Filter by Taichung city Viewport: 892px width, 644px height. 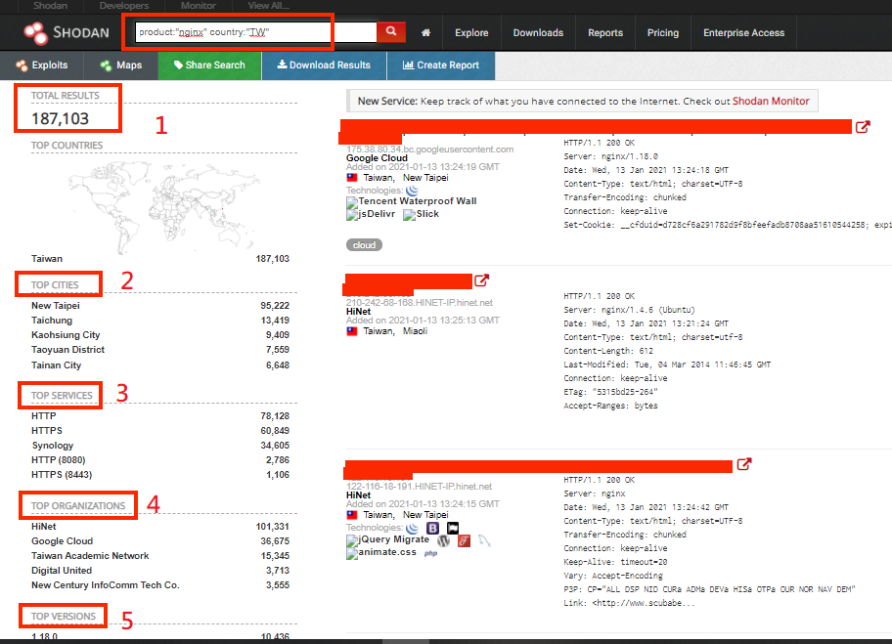(x=52, y=321)
